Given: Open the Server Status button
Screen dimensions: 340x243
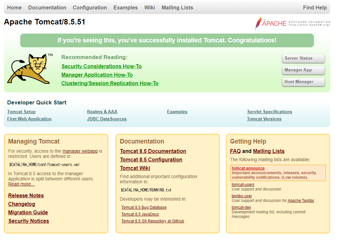Looking at the screenshot, I should 303,58.
